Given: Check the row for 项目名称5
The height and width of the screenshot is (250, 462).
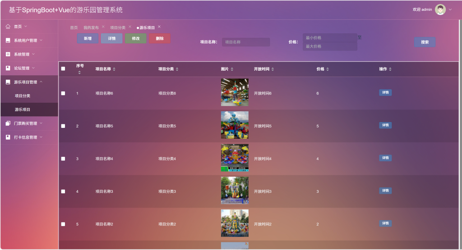Looking at the screenshot, I should point(63,126).
